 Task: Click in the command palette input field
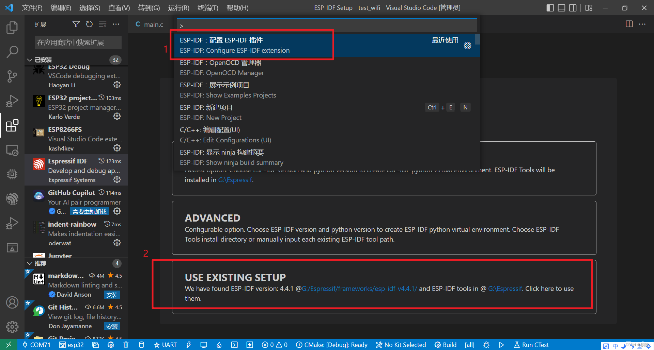pyautogui.click(x=327, y=25)
